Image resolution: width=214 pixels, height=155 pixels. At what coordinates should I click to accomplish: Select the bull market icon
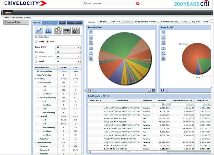point(67,30)
